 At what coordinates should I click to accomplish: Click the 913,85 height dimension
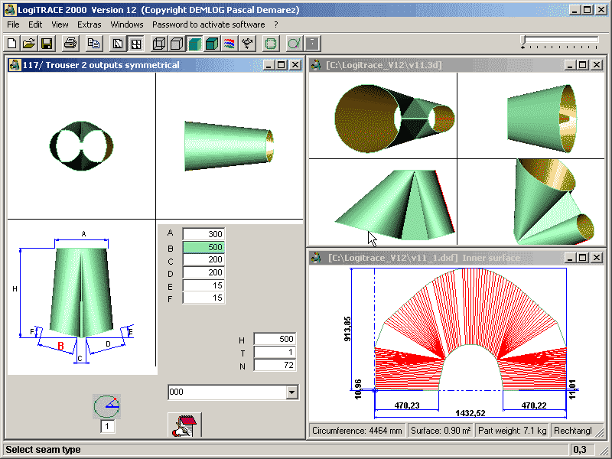pyautogui.click(x=347, y=329)
